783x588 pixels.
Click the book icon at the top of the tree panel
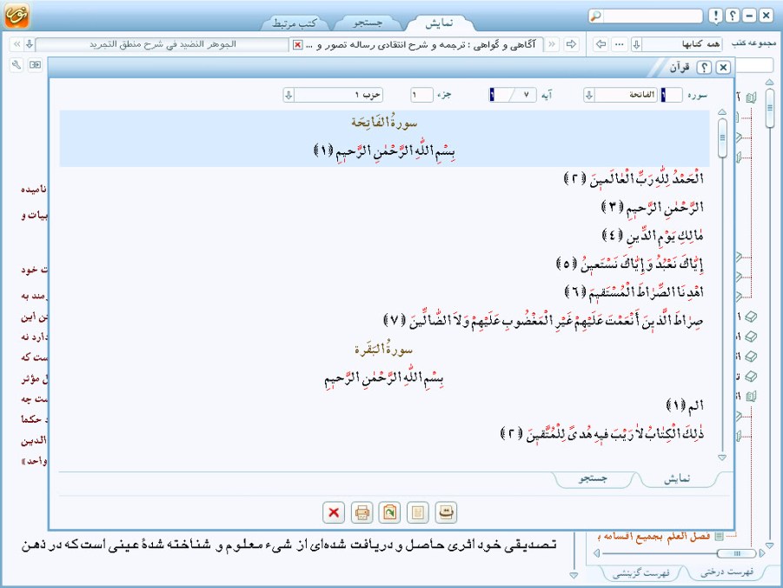751,97
